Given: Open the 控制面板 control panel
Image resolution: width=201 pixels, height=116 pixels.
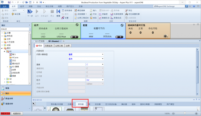Looking at the screenshot, I should (x=67, y=11).
